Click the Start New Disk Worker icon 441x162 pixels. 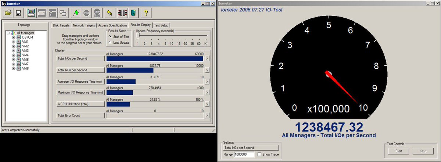click(x=42, y=13)
